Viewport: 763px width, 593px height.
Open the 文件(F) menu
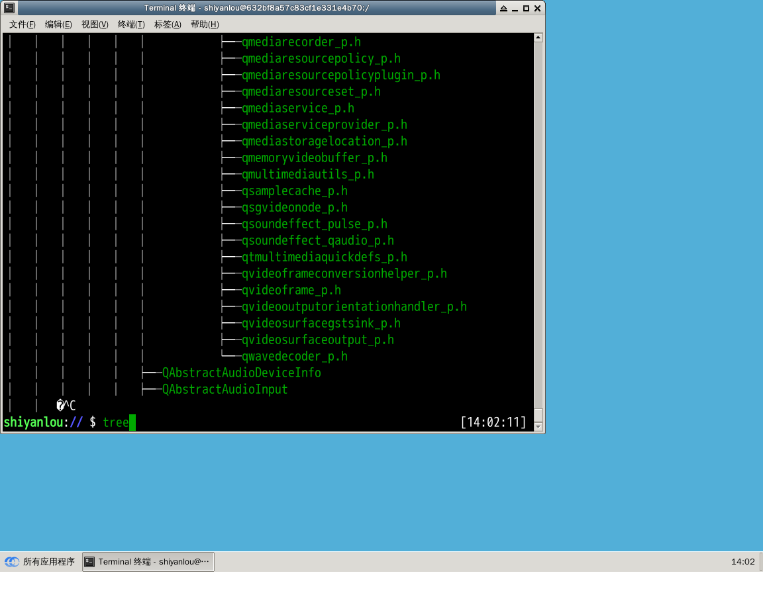click(22, 24)
